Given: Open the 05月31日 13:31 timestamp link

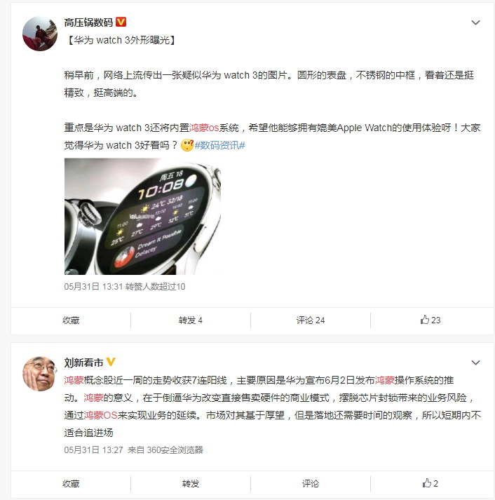Looking at the screenshot, I should tap(93, 287).
